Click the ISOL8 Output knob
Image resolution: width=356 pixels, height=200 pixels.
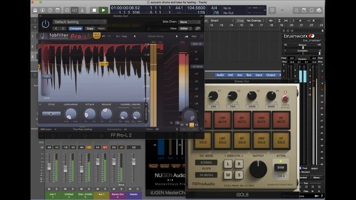coord(258,169)
